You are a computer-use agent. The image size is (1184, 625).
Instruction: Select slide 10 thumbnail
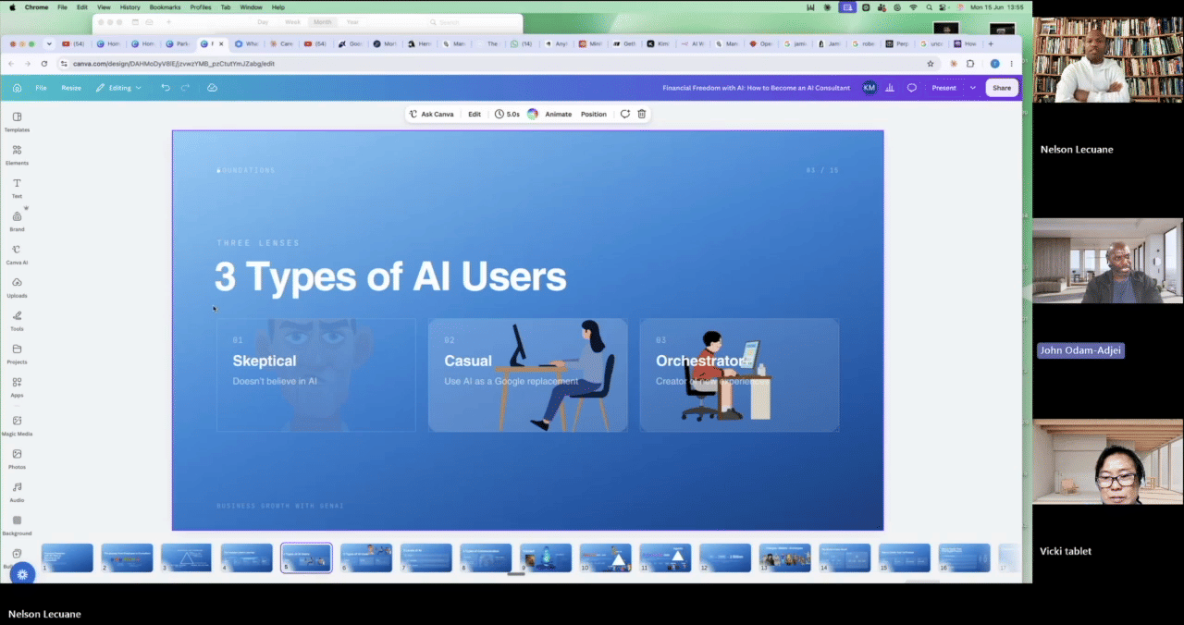pos(606,558)
